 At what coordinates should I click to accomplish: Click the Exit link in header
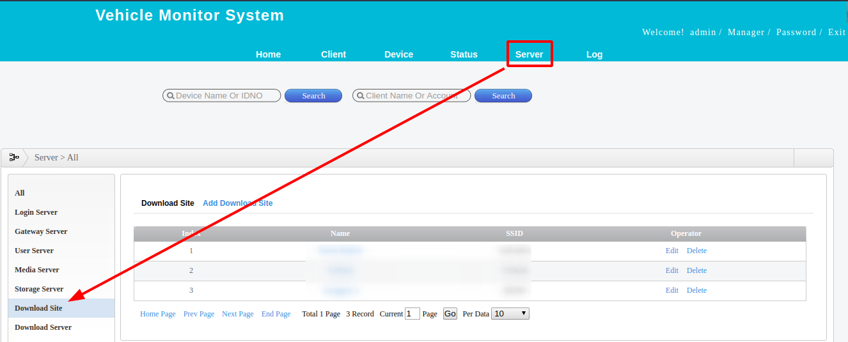point(836,32)
